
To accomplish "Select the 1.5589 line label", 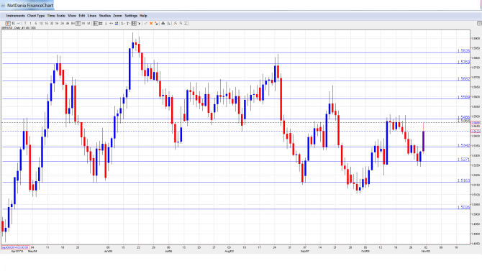I will pos(463,97).
